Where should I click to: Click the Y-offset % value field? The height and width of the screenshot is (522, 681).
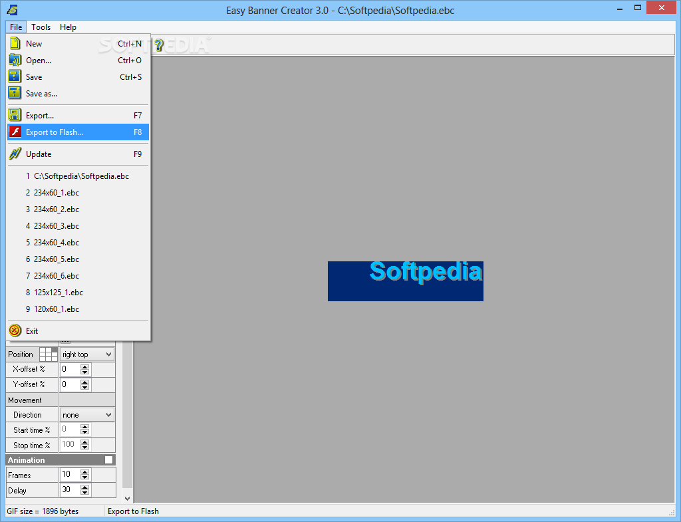coord(70,384)
